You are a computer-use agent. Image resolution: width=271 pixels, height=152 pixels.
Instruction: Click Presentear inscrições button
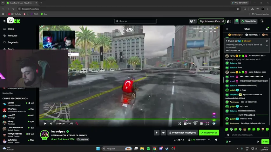[x=182, y=133]
